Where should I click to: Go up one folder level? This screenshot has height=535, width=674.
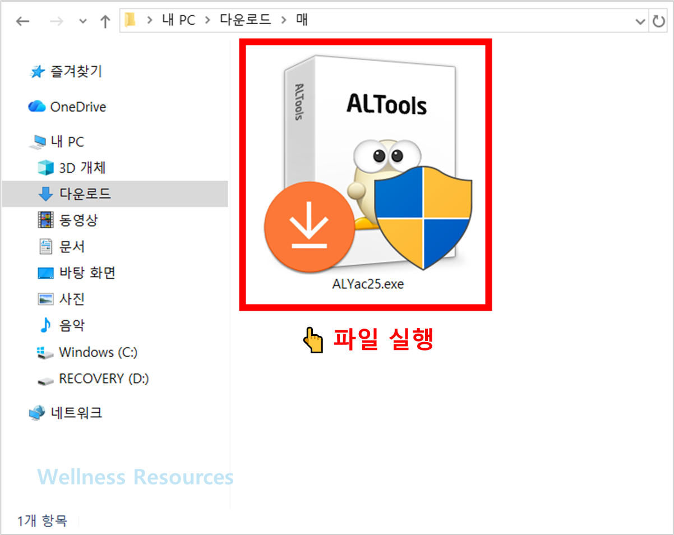[x=105, y=21]
